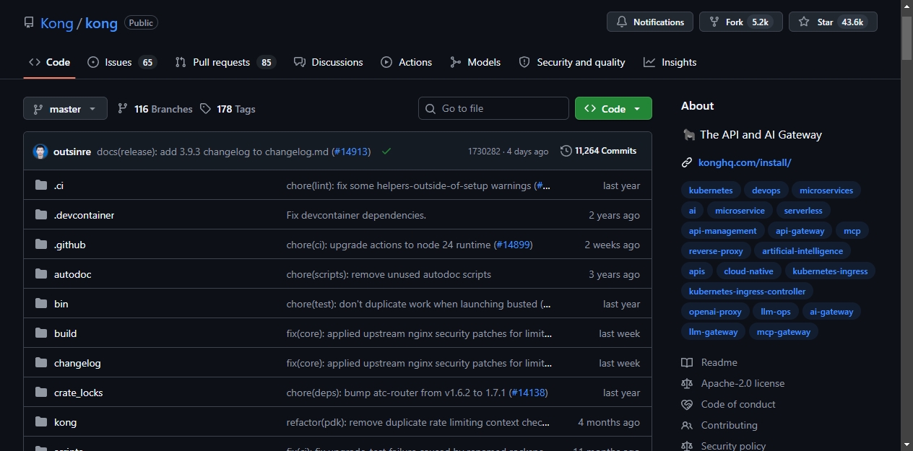Viewport: 913px width, 451px height.
Task: Open the Security policy link
Action: coord(733,446)
